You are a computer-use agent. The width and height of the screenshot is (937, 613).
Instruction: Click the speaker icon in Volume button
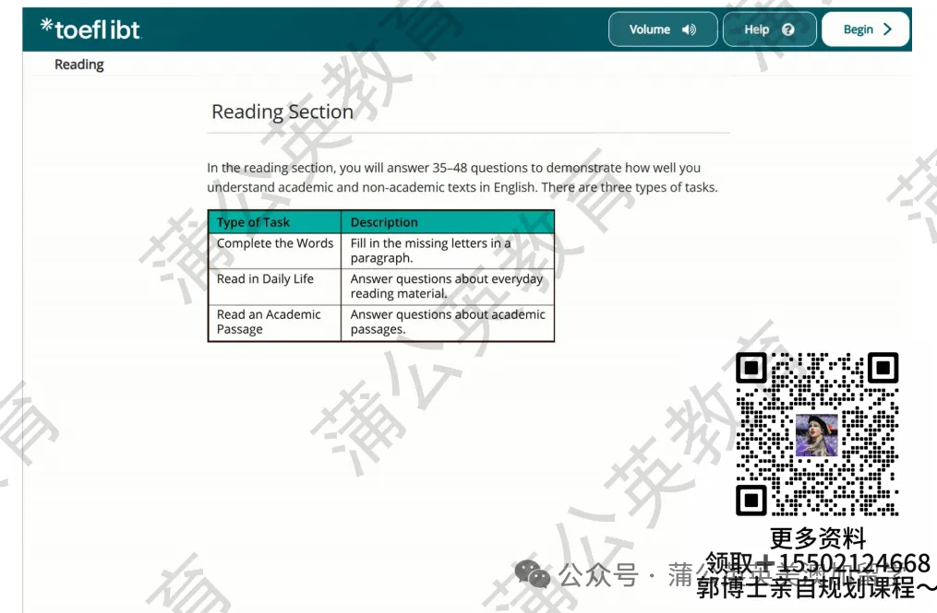pos(689,29)
